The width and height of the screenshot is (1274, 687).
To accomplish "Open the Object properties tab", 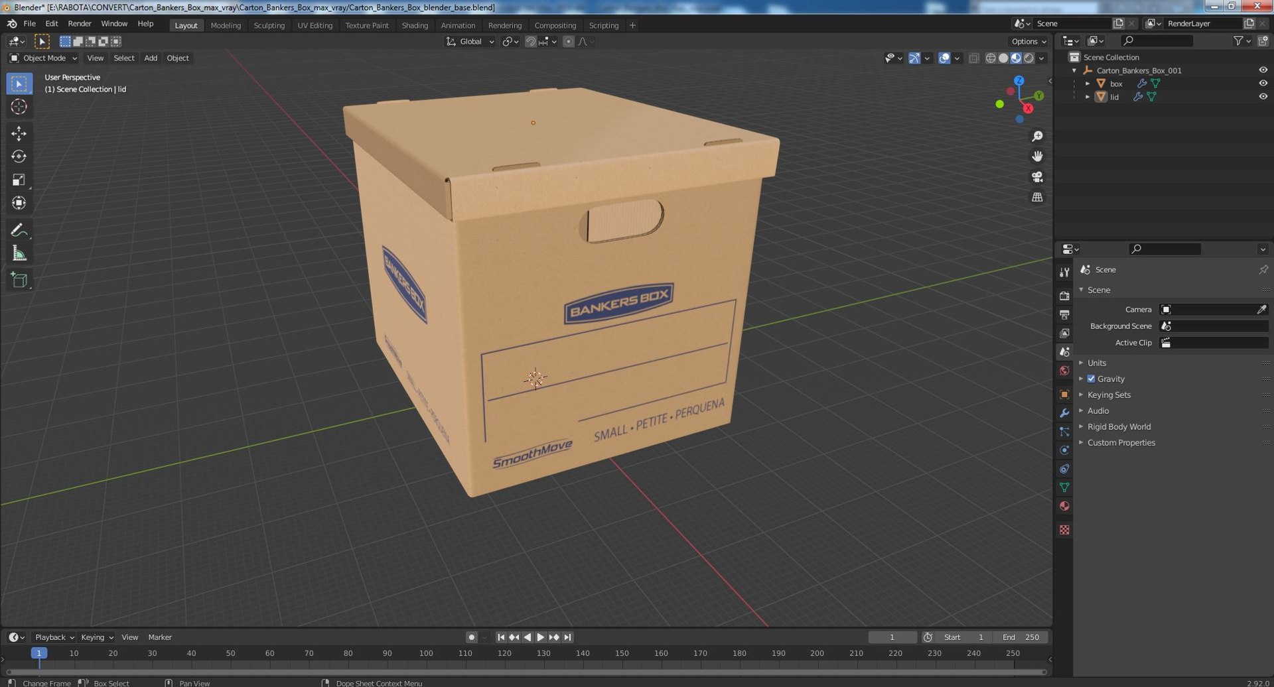I will [x=1064, y=395].
